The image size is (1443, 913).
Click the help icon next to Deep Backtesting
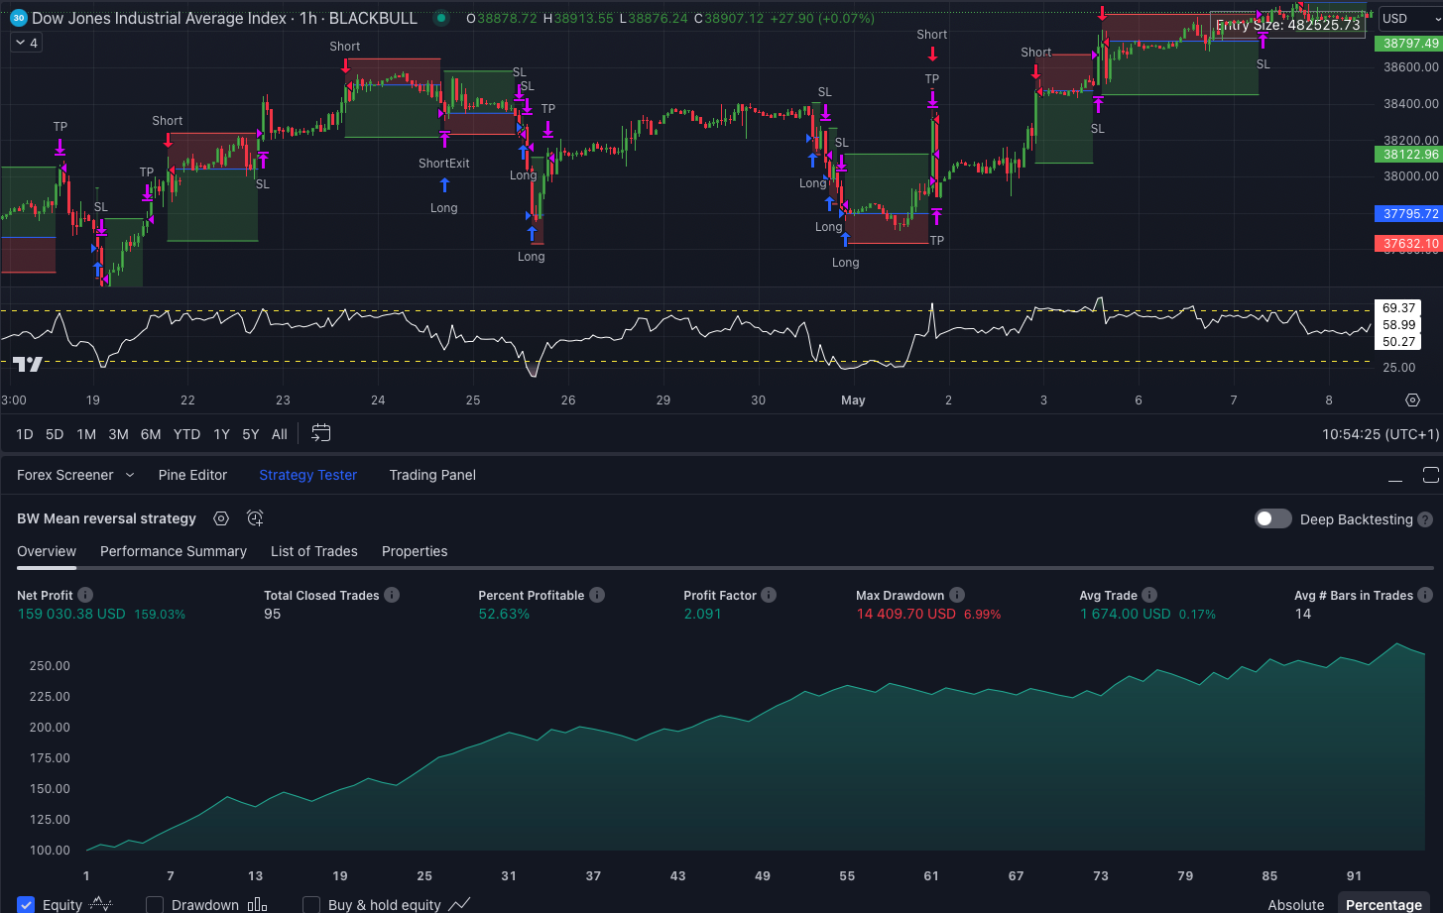[1425, 519]
